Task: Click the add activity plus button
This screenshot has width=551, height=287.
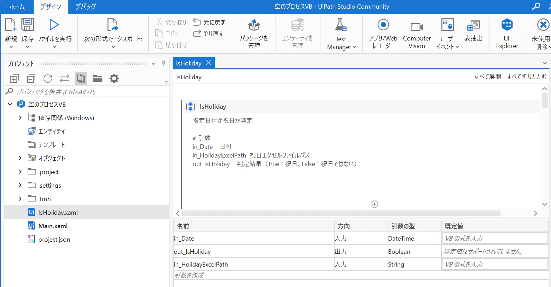Action: click(374, 204)
